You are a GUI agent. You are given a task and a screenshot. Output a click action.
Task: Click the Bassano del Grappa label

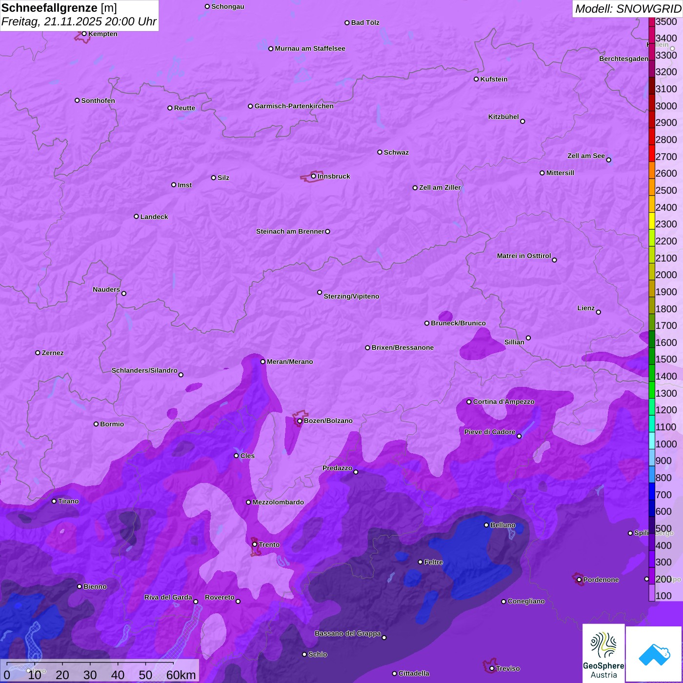click(348, 633)
